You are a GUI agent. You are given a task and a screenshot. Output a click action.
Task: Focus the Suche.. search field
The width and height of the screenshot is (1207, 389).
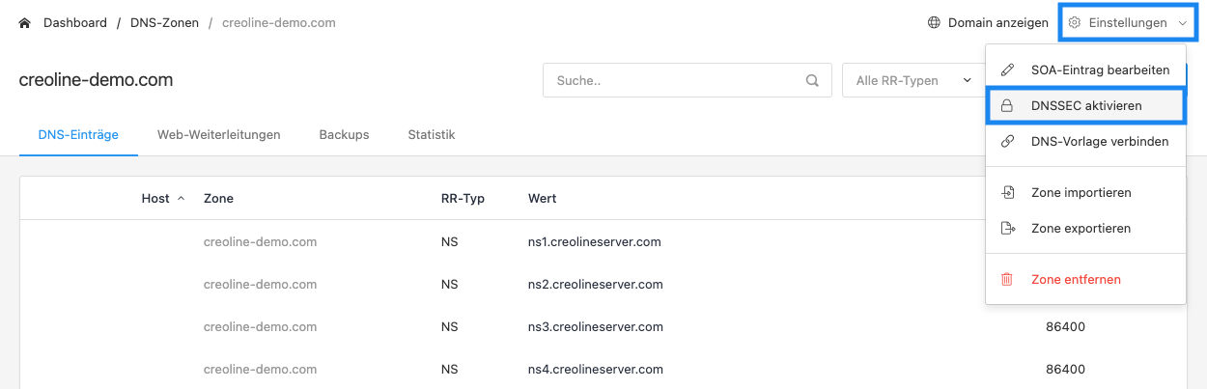coord(687,80)
